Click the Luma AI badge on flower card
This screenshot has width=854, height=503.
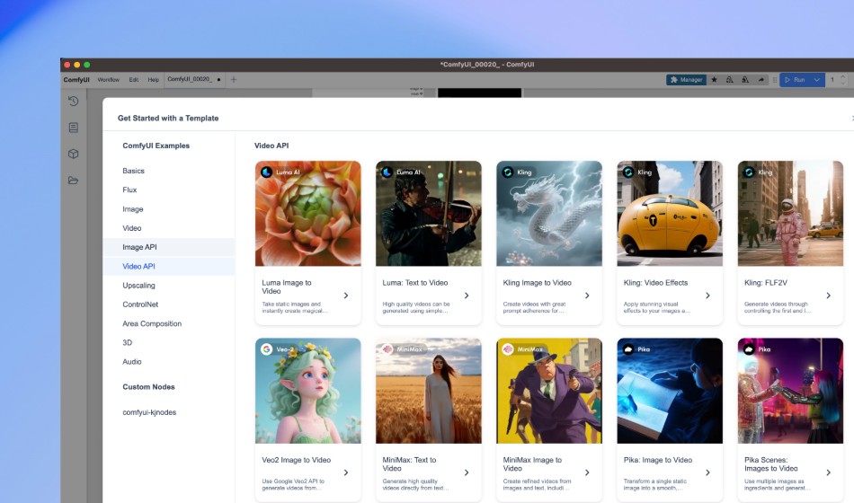(x=281, y=172)
